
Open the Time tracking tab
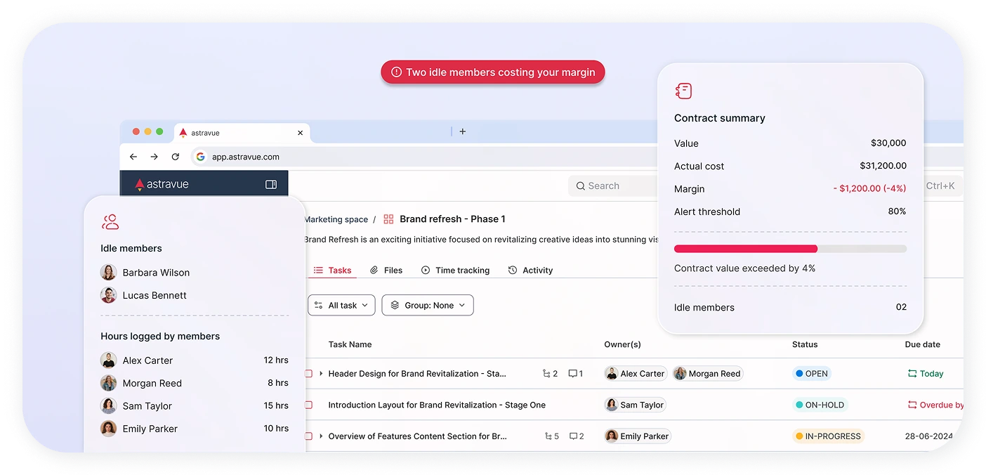pos(455,270)
